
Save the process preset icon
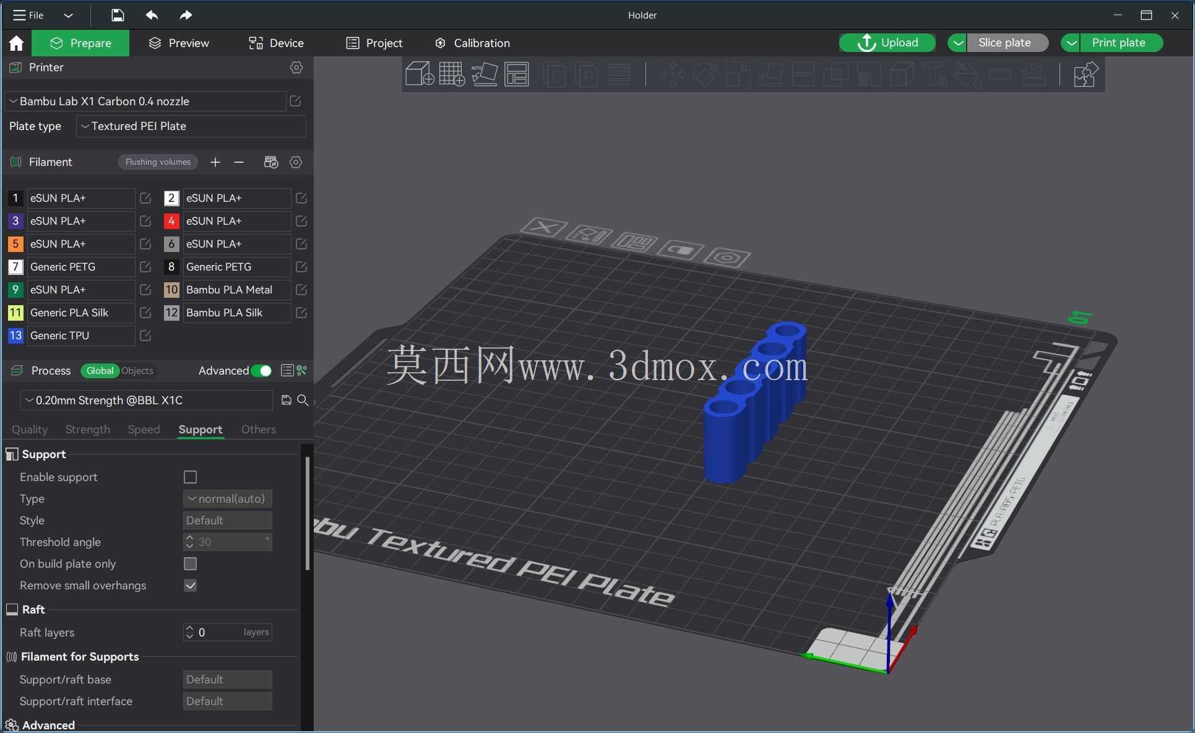(286, 400)
